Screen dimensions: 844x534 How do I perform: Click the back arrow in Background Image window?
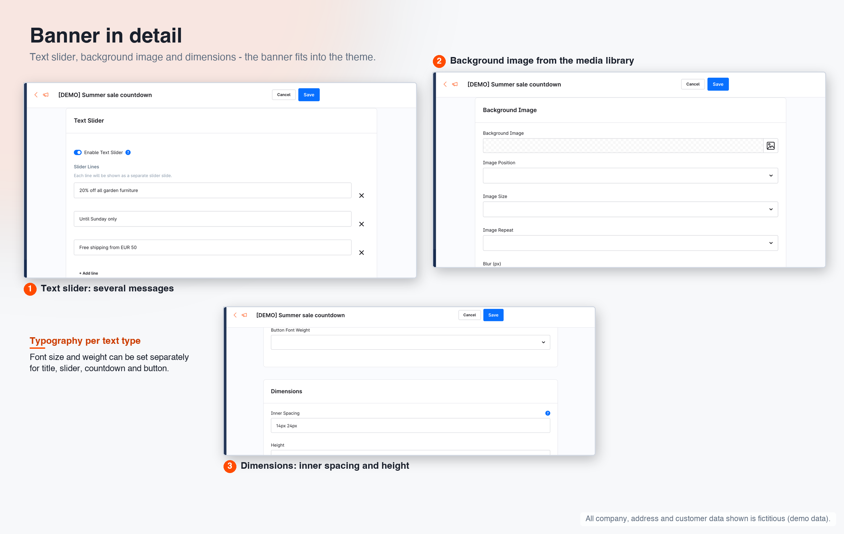pos(445,84)
